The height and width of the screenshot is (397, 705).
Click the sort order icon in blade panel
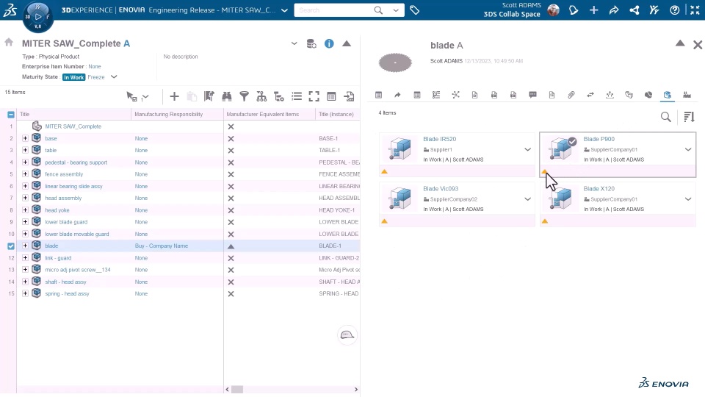coord(689,117)
